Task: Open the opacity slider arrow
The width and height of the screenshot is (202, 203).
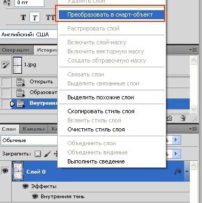Action: coord(176,140)
